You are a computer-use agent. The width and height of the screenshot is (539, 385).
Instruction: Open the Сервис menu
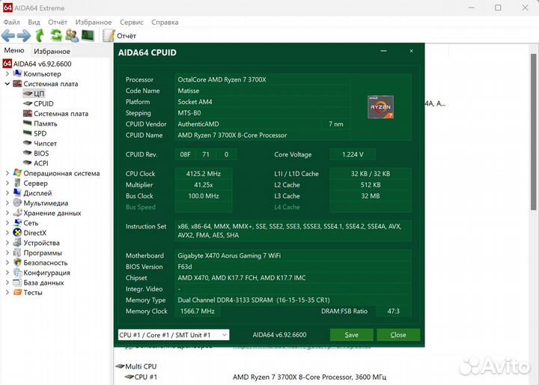pyautogui.click(x=131, y=22)
